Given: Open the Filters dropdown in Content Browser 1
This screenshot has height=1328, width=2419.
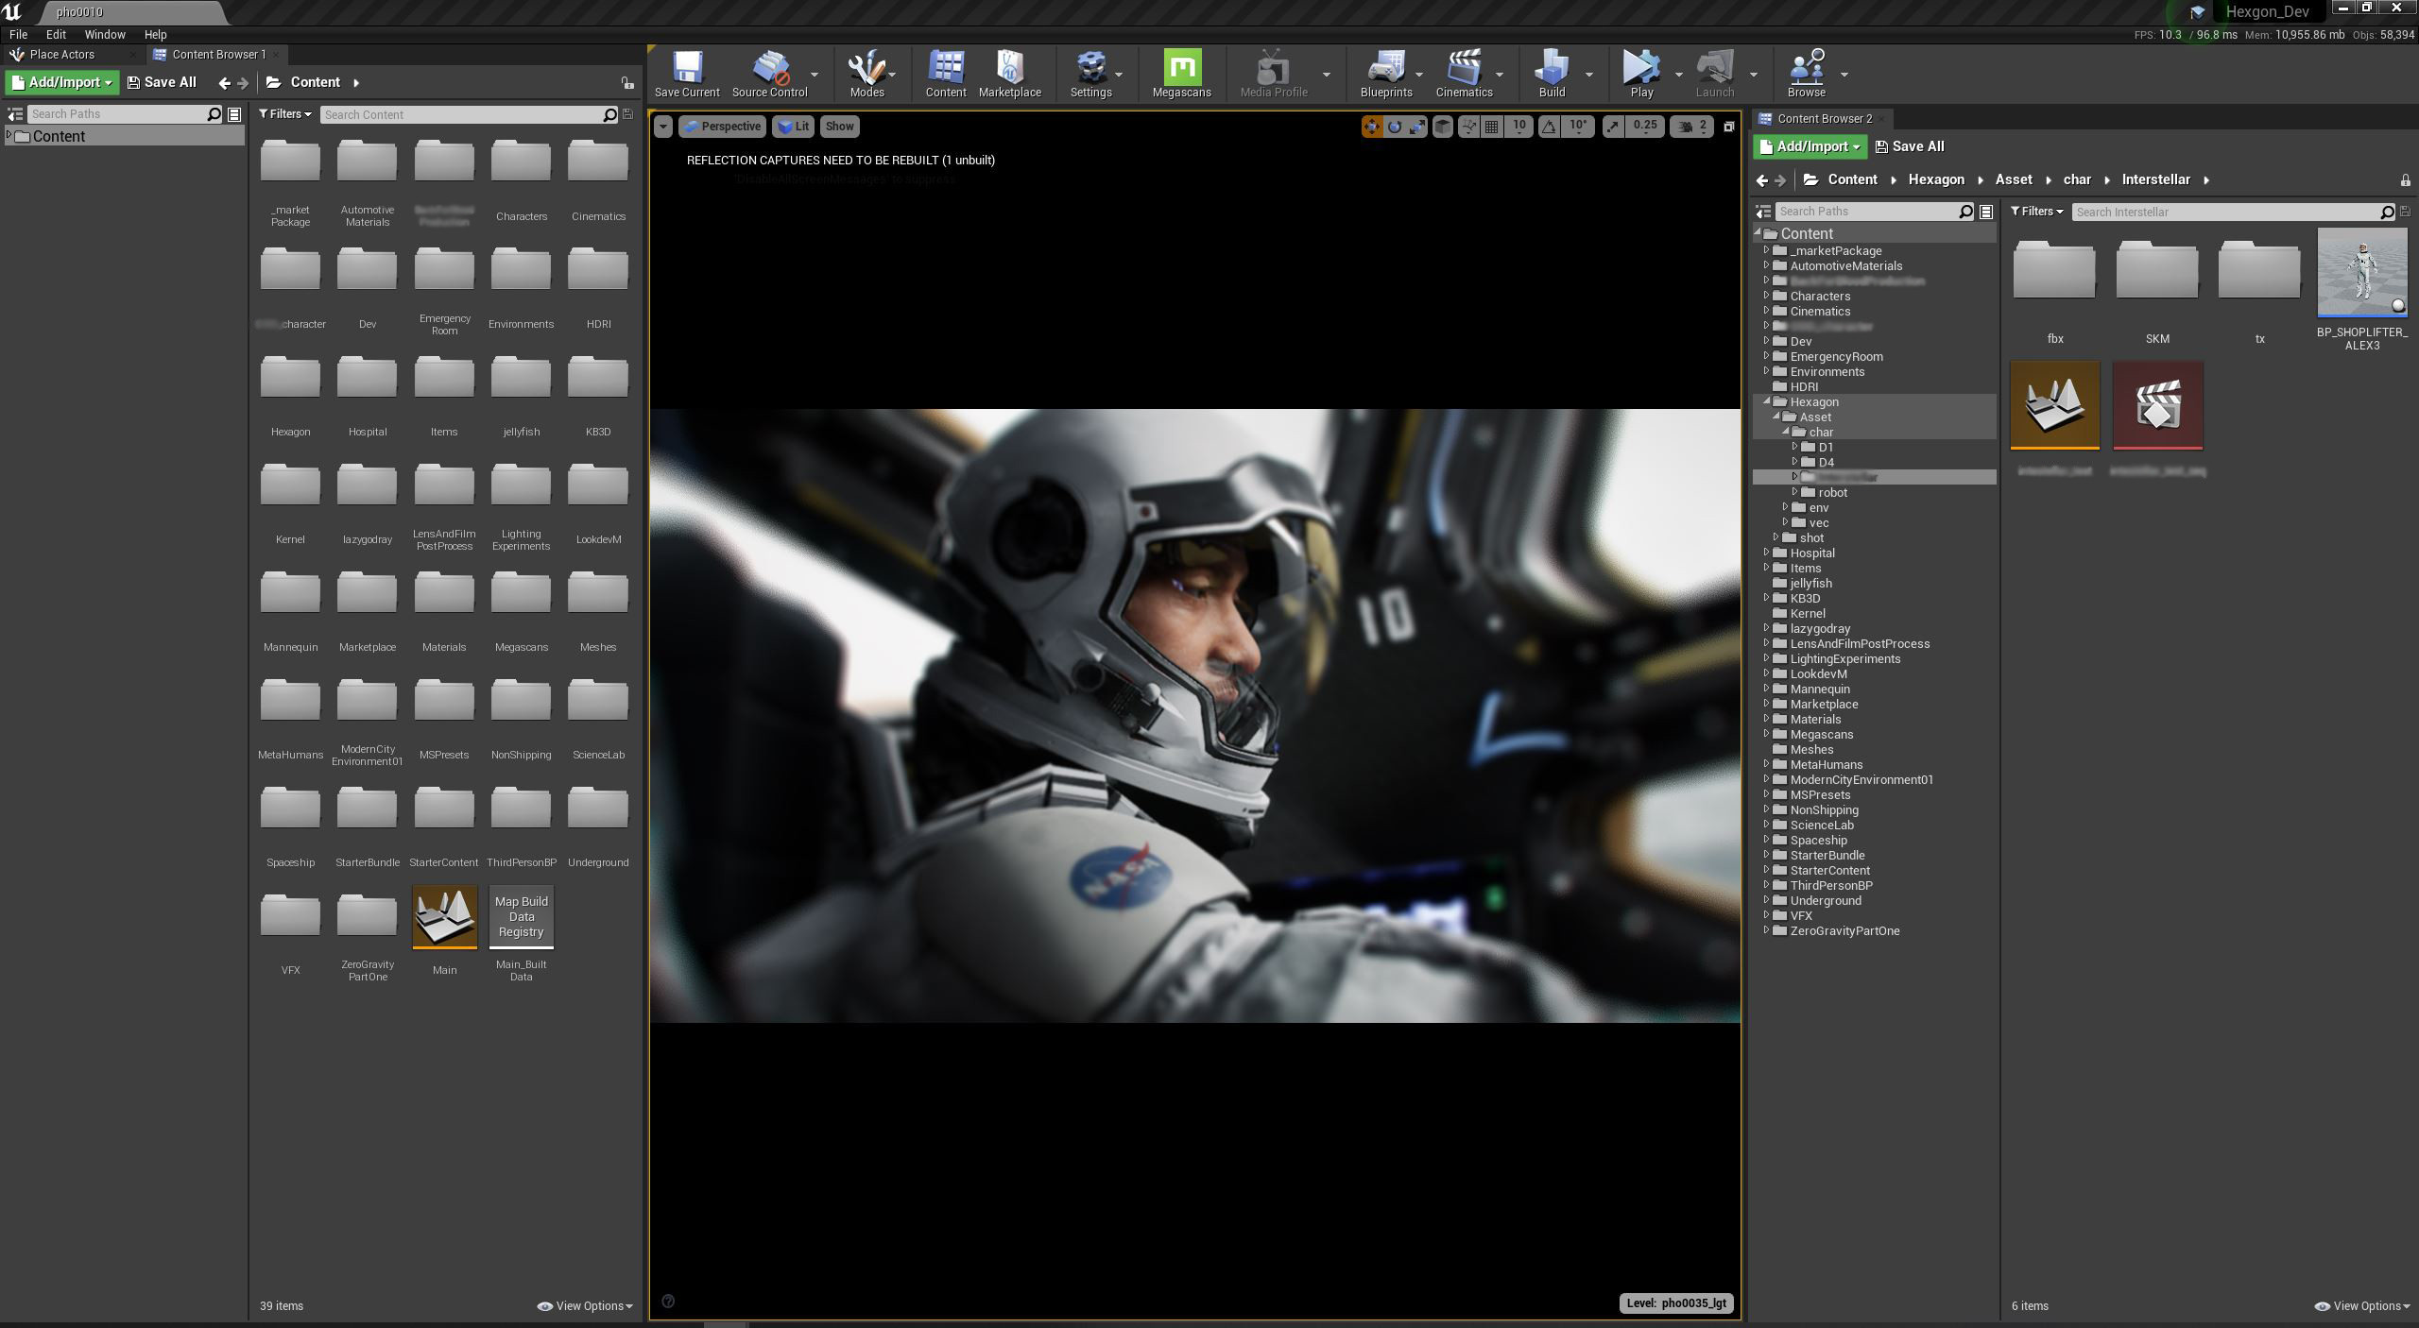Looking at the screenshot, I should 284,114.
